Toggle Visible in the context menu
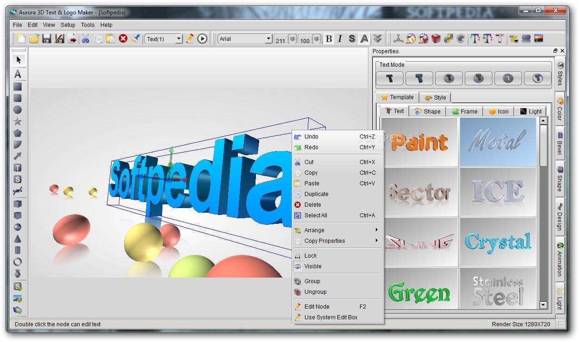Viewport: 579px width, 342px height. click(x=338, y=266)
